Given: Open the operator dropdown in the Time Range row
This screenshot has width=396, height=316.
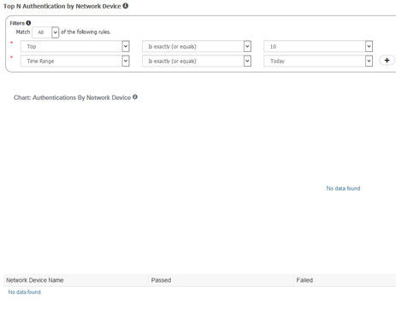Looking at the screenshot, I should point(197,61).
